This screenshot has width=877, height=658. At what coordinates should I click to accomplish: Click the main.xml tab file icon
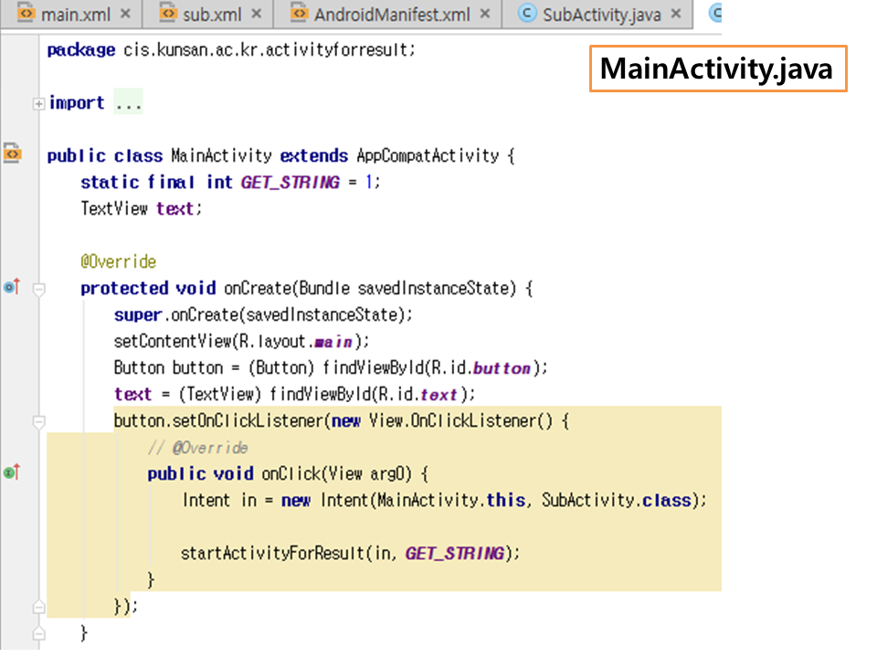[26, 14]
